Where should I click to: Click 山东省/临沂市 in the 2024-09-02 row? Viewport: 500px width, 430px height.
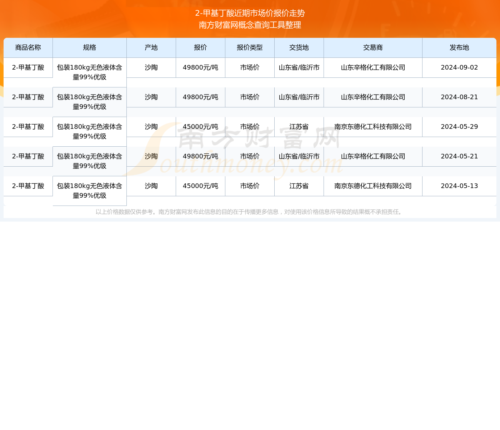[299, 67]
